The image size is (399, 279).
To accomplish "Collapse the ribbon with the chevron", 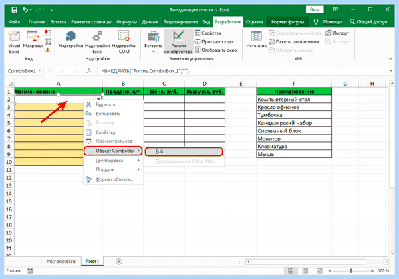I will 390,59.
